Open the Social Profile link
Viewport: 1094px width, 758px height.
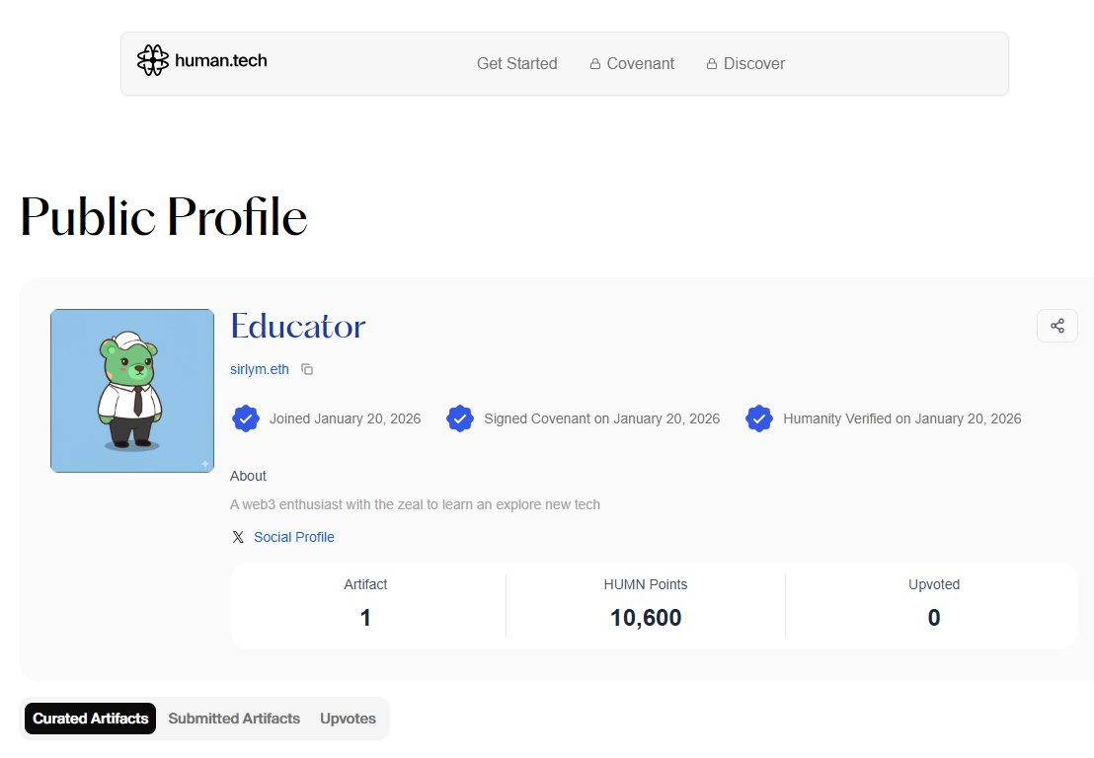293,537
